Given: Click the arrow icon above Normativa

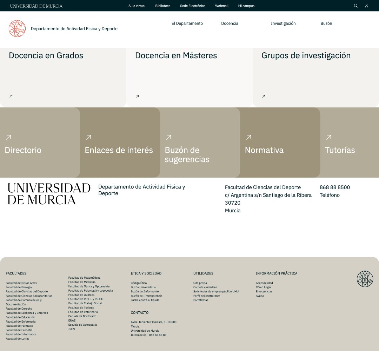Looking at the screenshot, I should tap(248, 137).
